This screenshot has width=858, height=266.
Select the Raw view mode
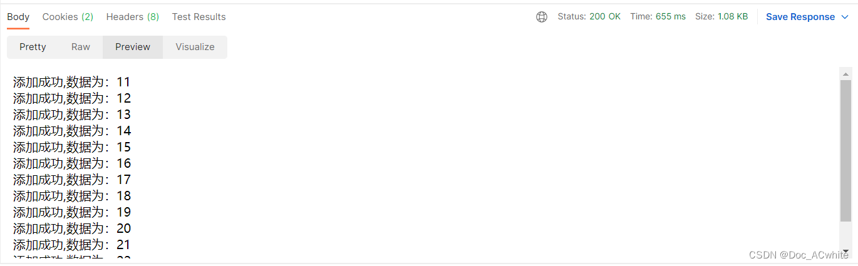pyautogui.click(x=81, y=47)
